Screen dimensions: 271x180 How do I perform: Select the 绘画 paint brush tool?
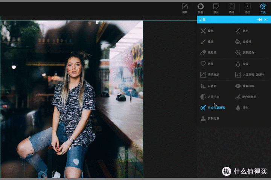click(x=207, y=42)
